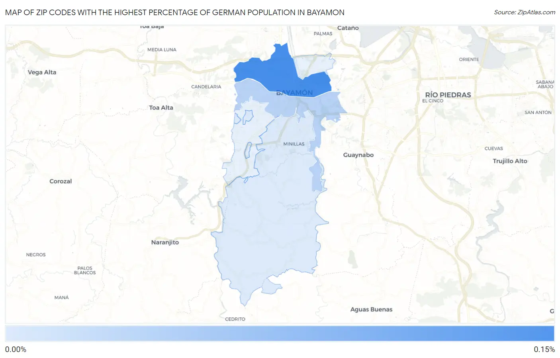The height and width of the screenshot is (358, 560).
Task: Click the Source: ZipAtlas.com text
Action: click(x=525, y=12)
